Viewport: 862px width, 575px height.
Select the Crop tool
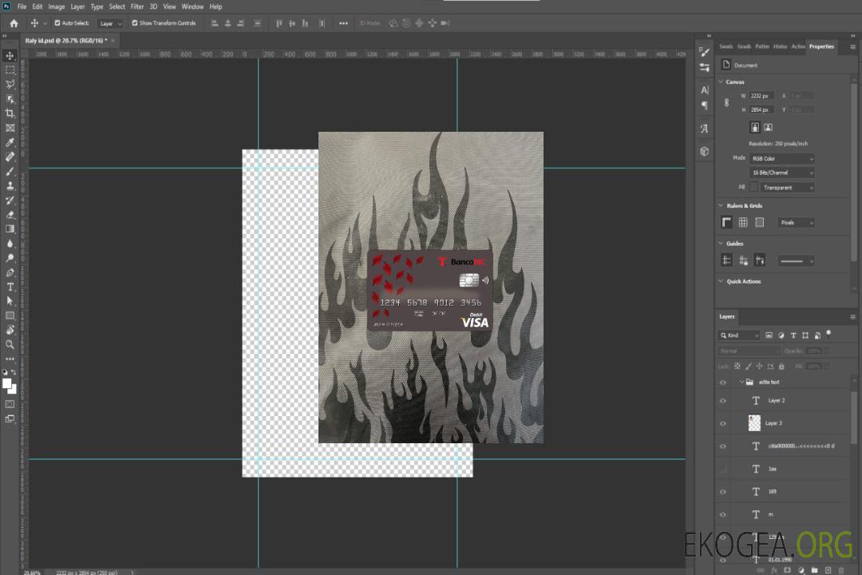click(x=10, y=113)
